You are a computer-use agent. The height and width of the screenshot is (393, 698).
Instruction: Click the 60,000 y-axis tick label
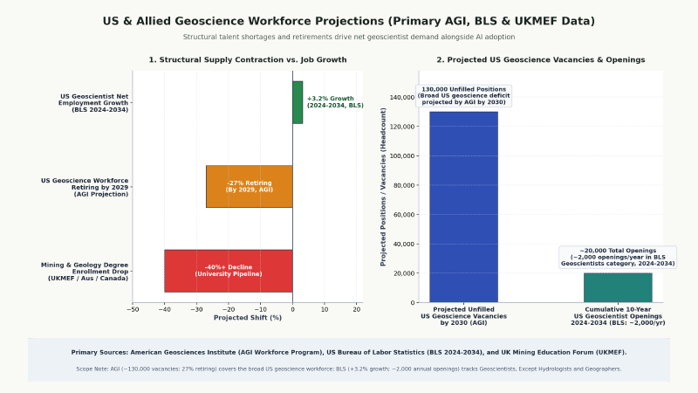point(404,215)
